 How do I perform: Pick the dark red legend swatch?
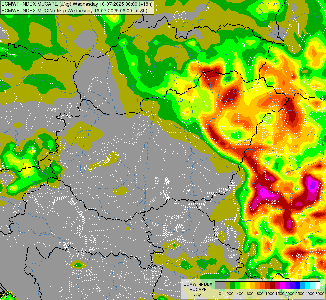click(x=273, y=285)
